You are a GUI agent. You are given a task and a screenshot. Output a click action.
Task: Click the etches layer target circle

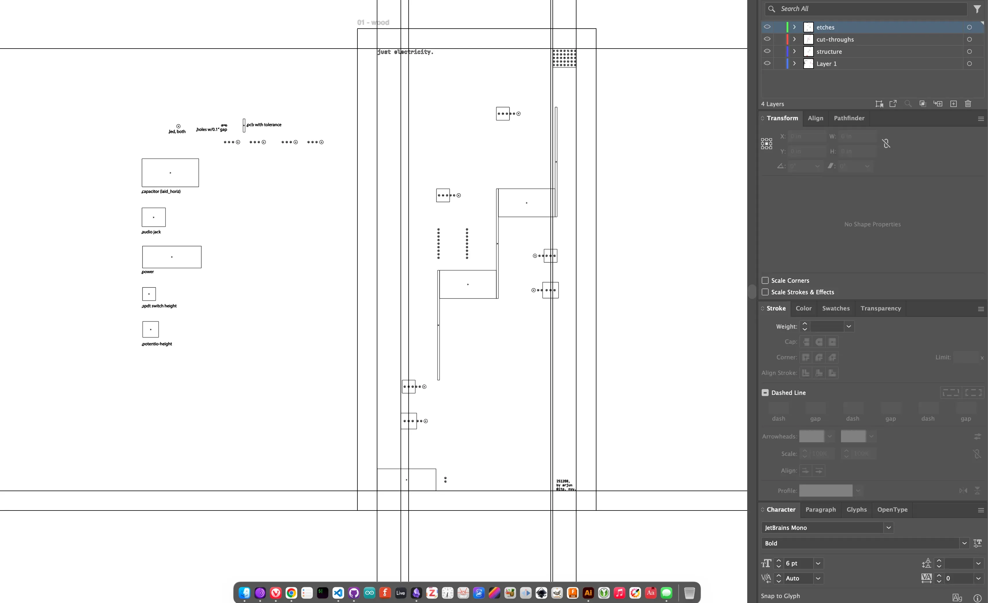969,27
